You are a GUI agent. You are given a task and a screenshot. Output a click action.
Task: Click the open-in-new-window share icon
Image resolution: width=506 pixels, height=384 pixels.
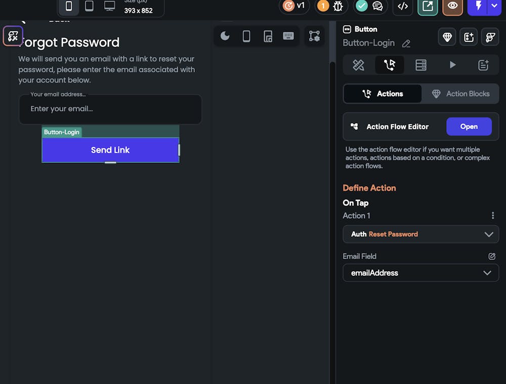tap(428, 6)
